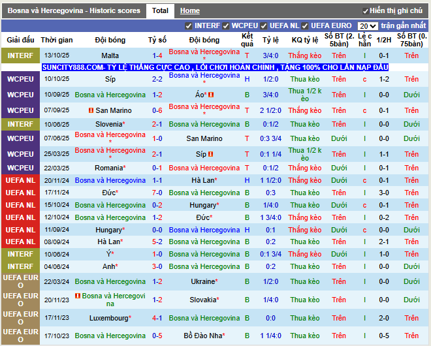The width and height of the screenshot is (431, 346).
Task: Click red card icon in 20/11/23 Slovakia row
Action: 78,296
